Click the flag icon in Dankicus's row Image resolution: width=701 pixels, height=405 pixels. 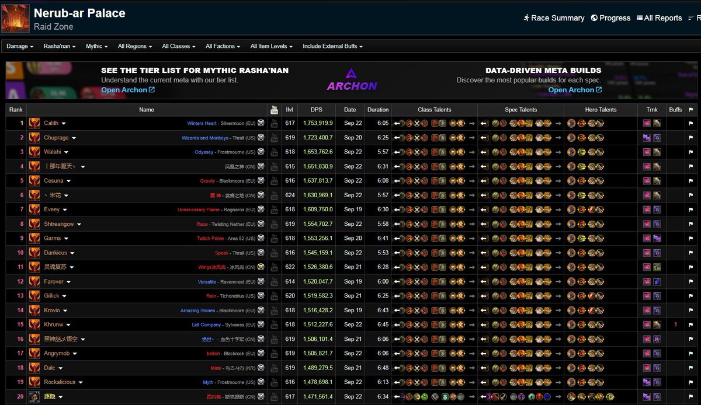[x=690, y=253]
